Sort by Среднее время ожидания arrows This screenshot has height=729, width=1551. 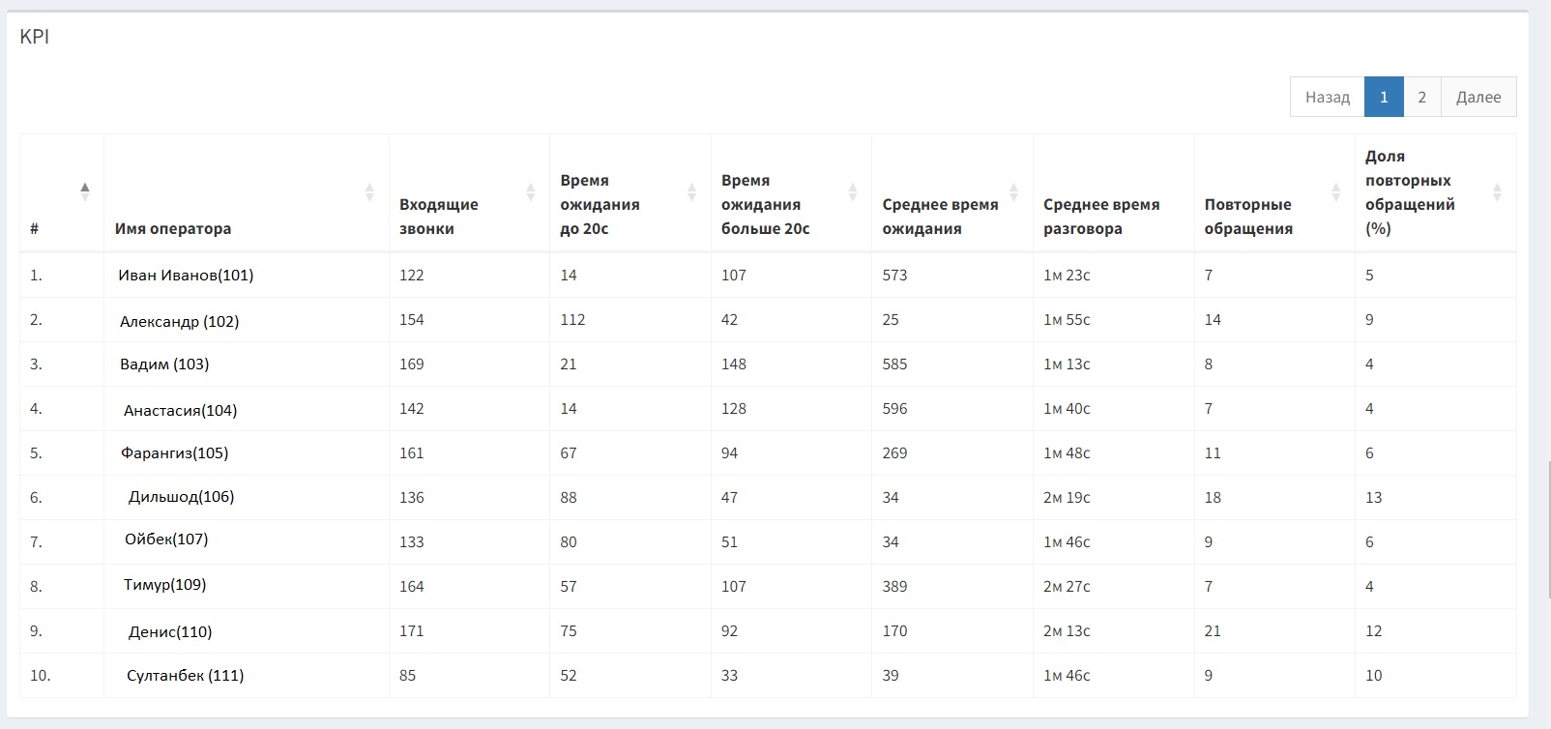(x=1013, y=191)
